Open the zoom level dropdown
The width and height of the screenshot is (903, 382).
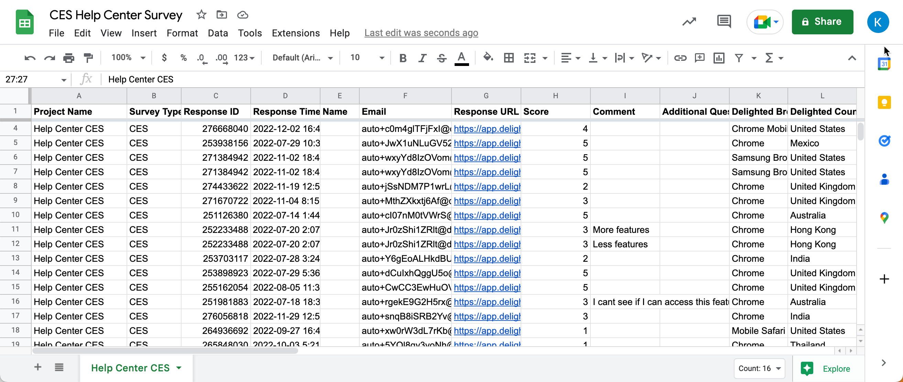[x=127, y=57]
